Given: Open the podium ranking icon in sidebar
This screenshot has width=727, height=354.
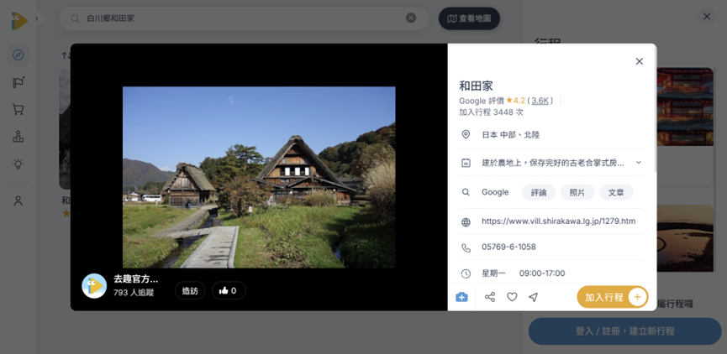Looking at the screenshot, I should [x=18, y=137].
